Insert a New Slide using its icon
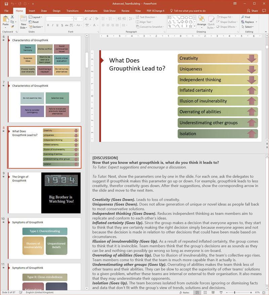 click(24, 19)
